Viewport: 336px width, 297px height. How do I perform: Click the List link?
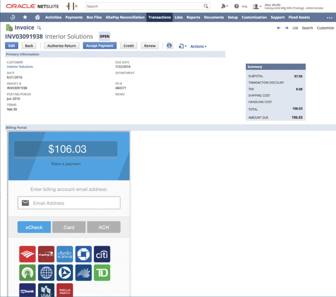pos(295,28)
